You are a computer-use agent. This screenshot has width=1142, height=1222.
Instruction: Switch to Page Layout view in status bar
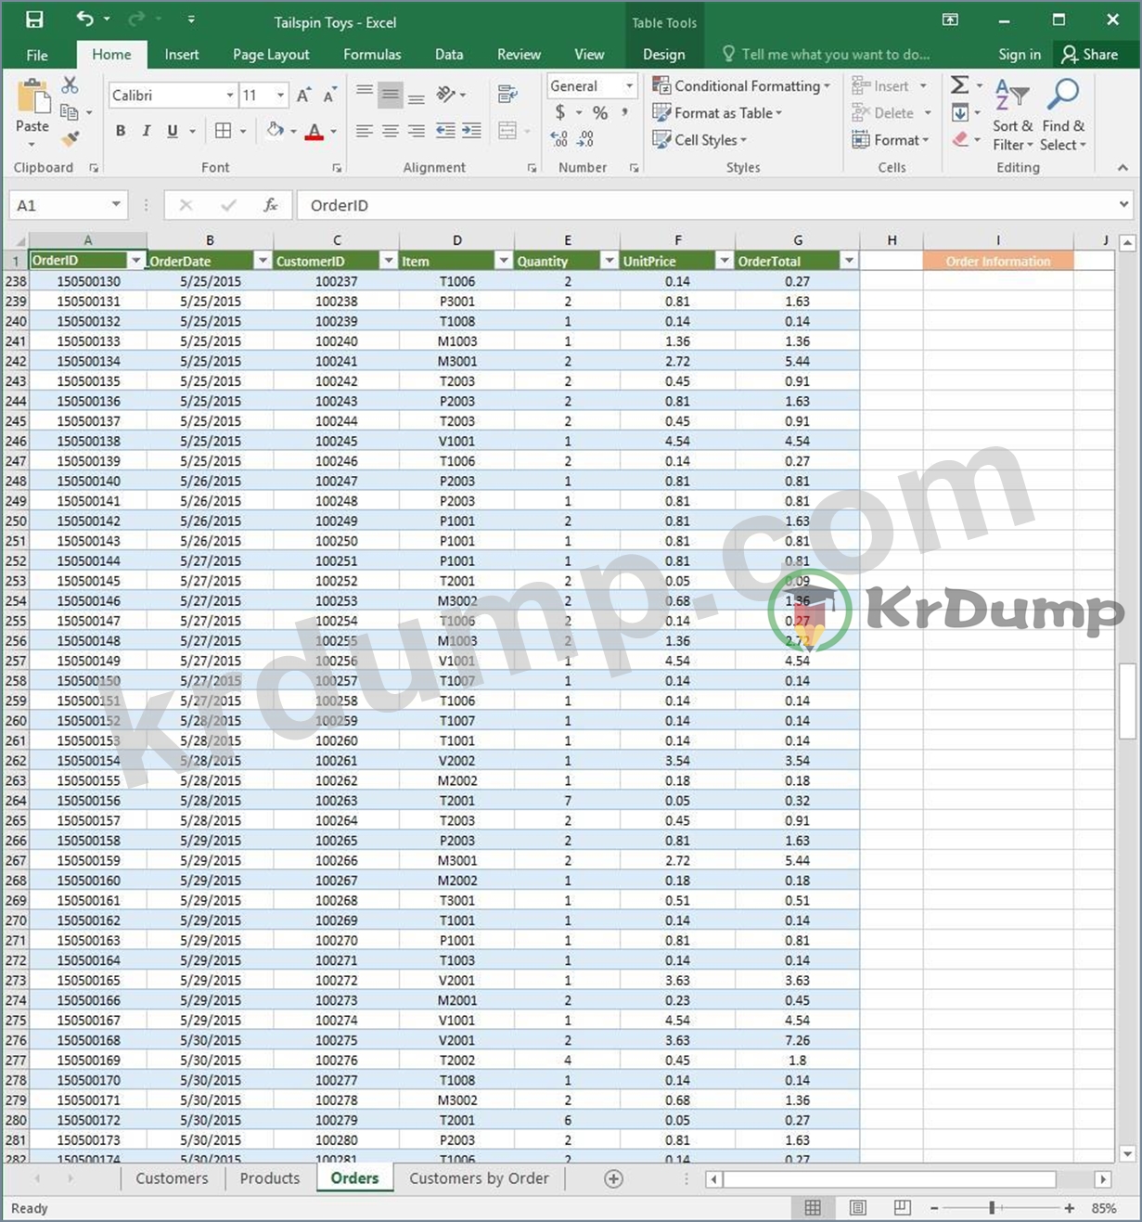[x=858, y=1207]
